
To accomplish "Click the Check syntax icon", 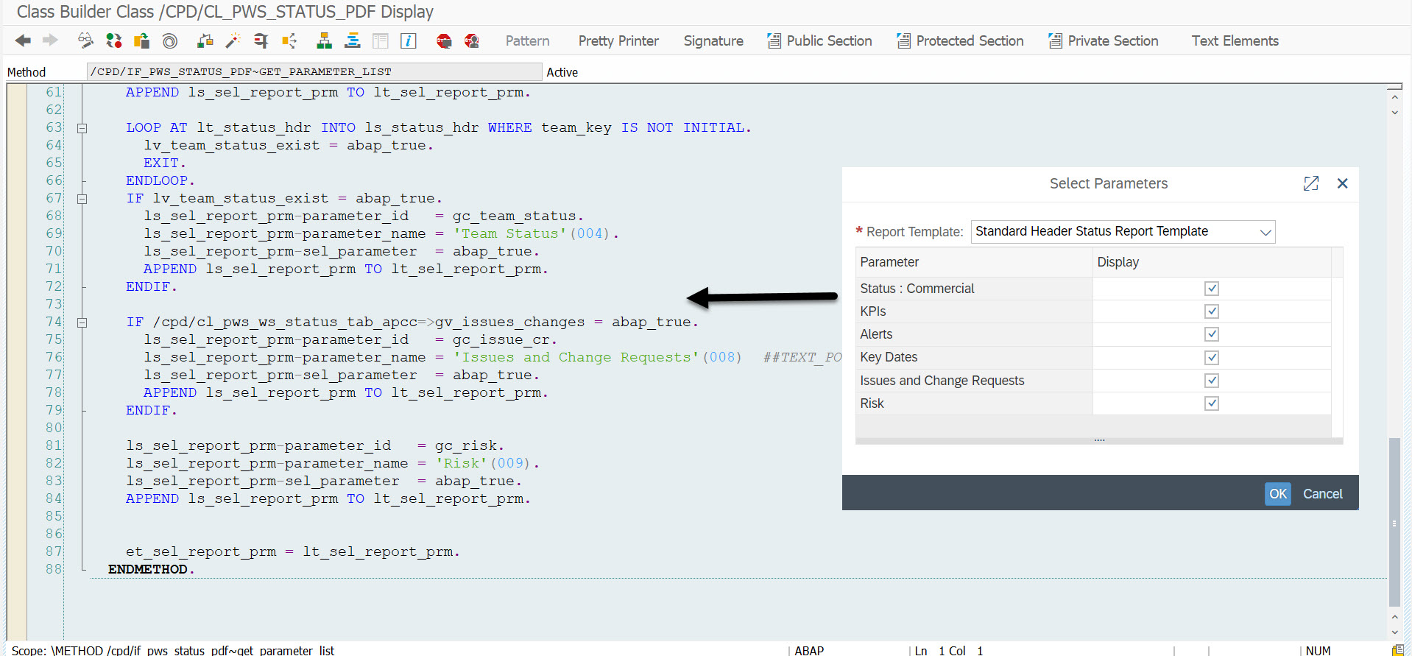I will click(x=205, y=40).
